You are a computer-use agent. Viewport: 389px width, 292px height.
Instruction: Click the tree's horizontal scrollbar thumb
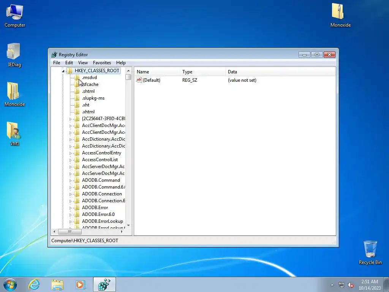point(70,232)
